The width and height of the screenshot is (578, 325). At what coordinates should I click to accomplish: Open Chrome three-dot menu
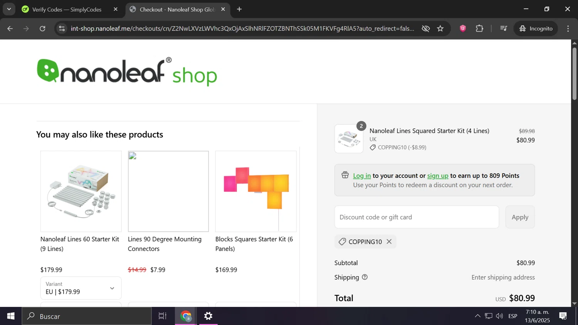[x=568, y=28]
